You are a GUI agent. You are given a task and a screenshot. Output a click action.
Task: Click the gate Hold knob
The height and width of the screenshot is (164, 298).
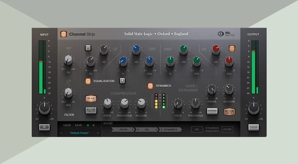tap(178, 103)
